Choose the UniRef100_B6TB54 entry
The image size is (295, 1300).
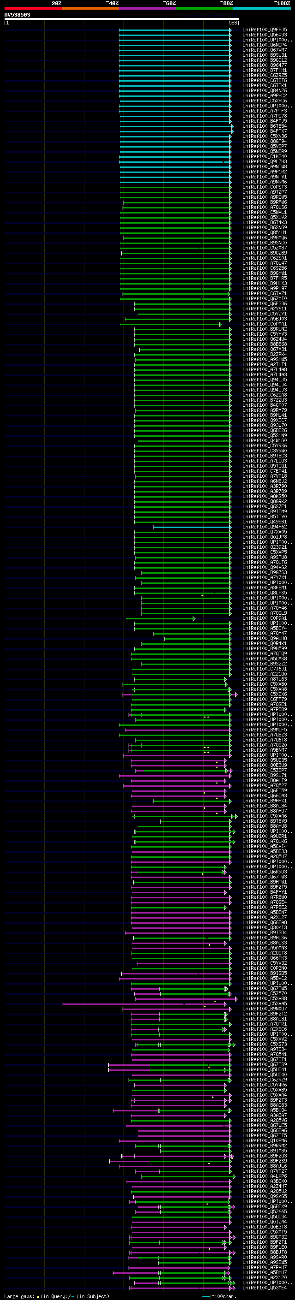click(265, 126)
